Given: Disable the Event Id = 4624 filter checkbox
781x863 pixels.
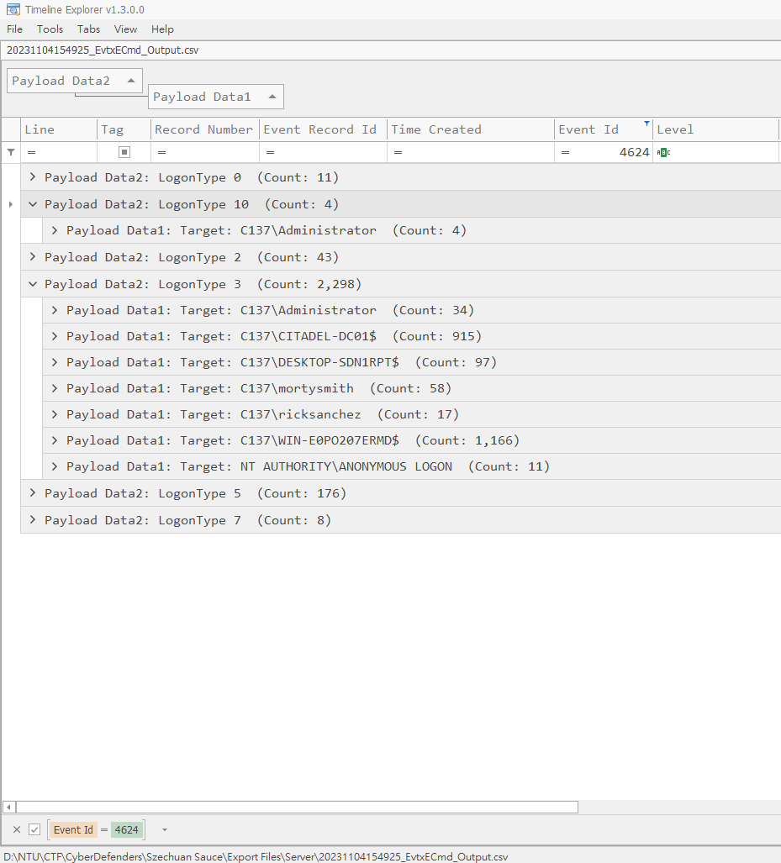Looking at the screenshot, I should point(34,829).
